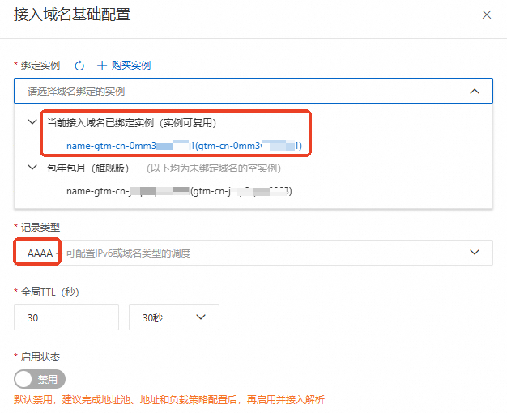Select instance name-gtm-cn-j option
Image resolution: width=507 pixels, height=413 pixels.
[x=179, y=191]
